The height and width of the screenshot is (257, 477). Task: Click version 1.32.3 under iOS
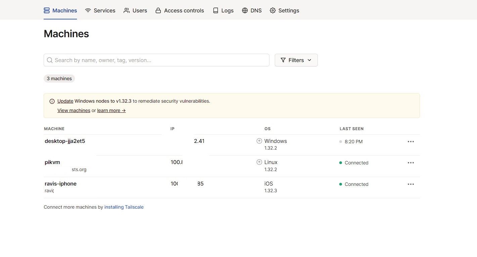point(270,191)
